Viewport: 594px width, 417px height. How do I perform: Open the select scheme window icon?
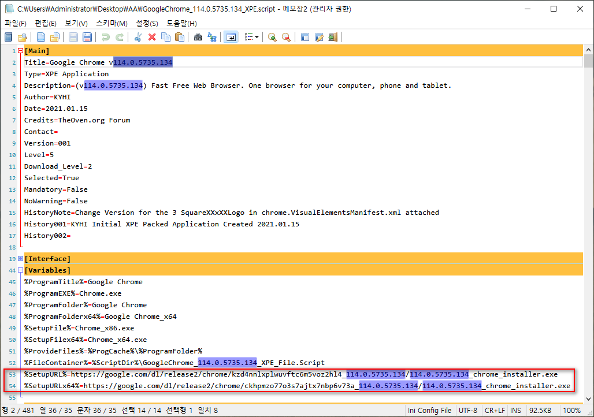[305, 37]
